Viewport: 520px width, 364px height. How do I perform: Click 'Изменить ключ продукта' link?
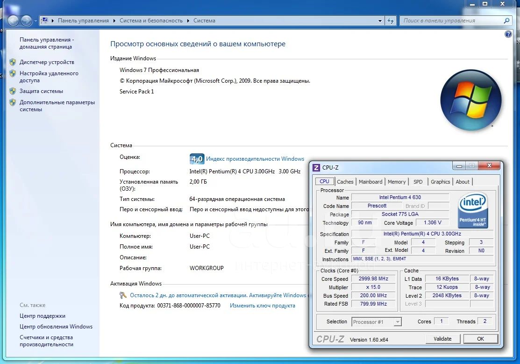[262, 306]
